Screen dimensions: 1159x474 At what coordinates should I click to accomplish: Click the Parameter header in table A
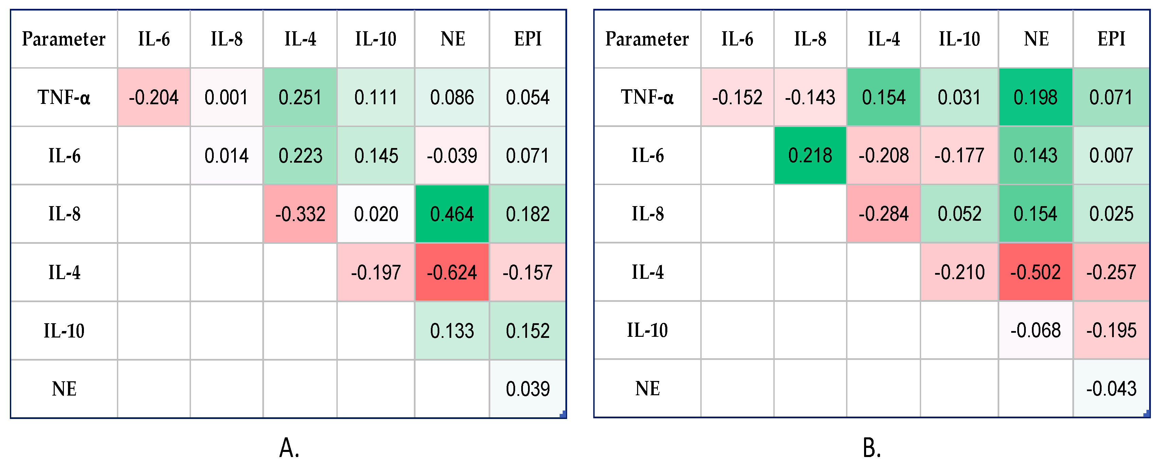pyautogui.click(x=64, y=39)
